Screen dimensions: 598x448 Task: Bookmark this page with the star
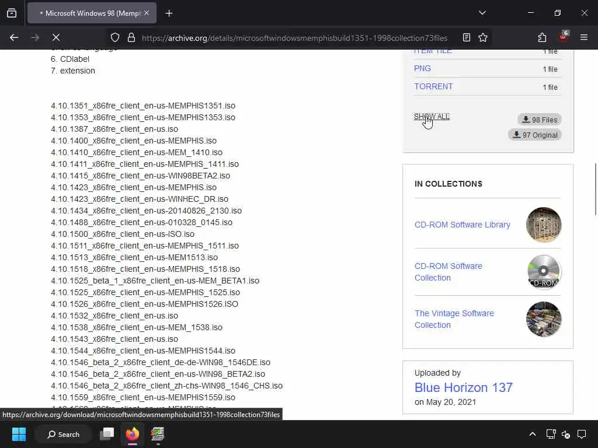click(483, 37)
